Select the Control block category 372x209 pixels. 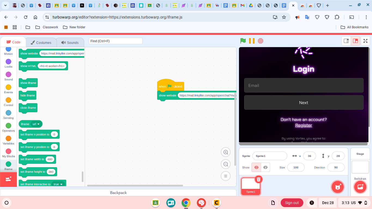pyautogui.click(x=8, y=102)
